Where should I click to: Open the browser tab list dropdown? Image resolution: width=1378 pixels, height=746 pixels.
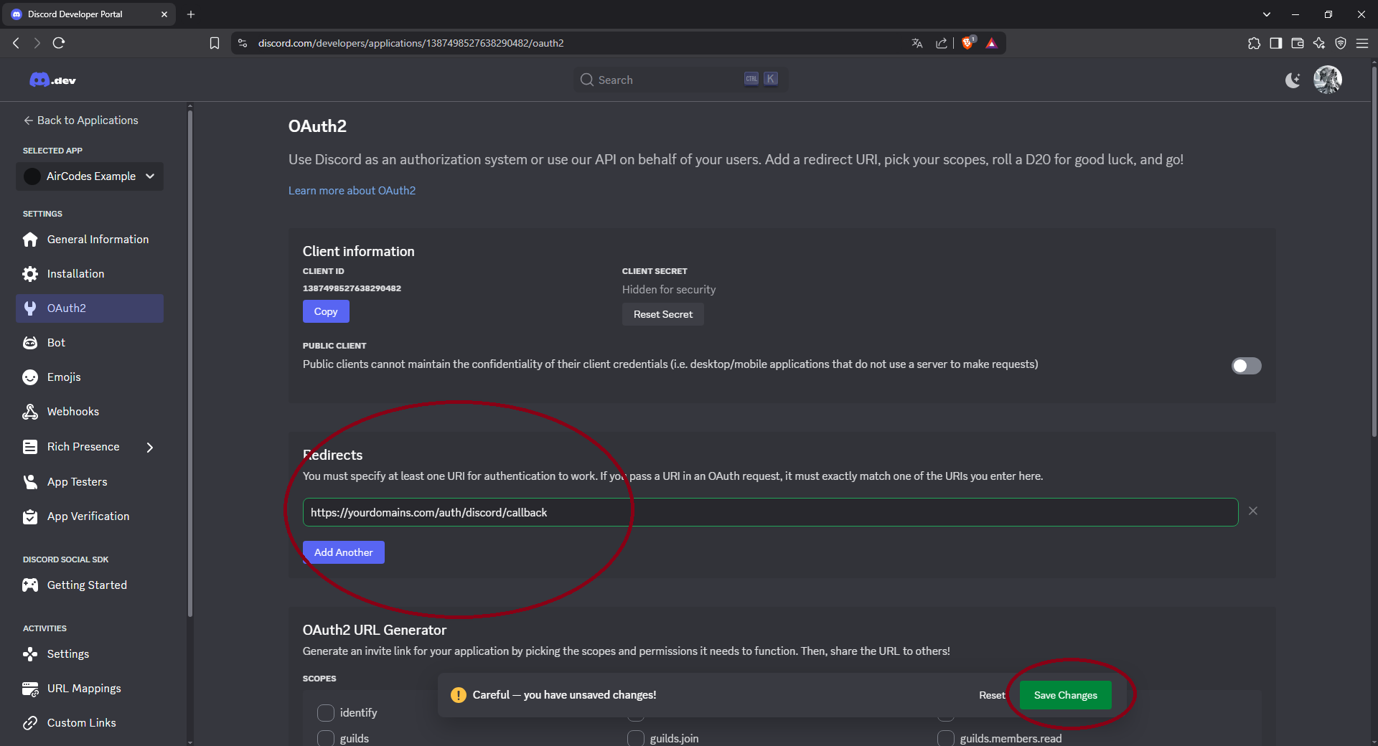point(1267,14)
